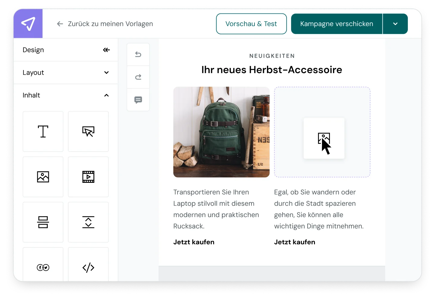Select the green backpack image
This screenshot has height=295, width=435.
[x=221, y=132]
